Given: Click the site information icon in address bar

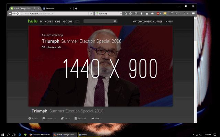Looking at the screenshot, I should pos(22,14).
